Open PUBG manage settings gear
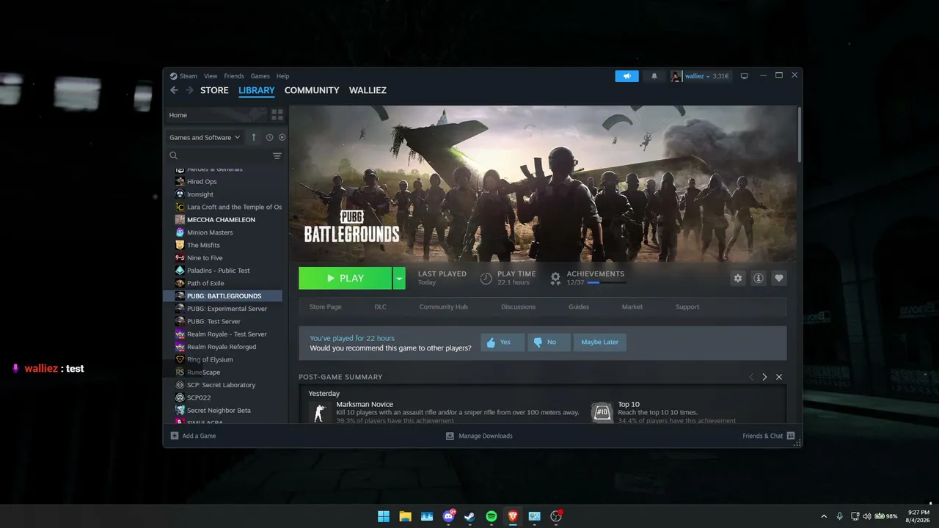Screen dimensions: 939x528 pyautogui.click(x=738, y=278)
